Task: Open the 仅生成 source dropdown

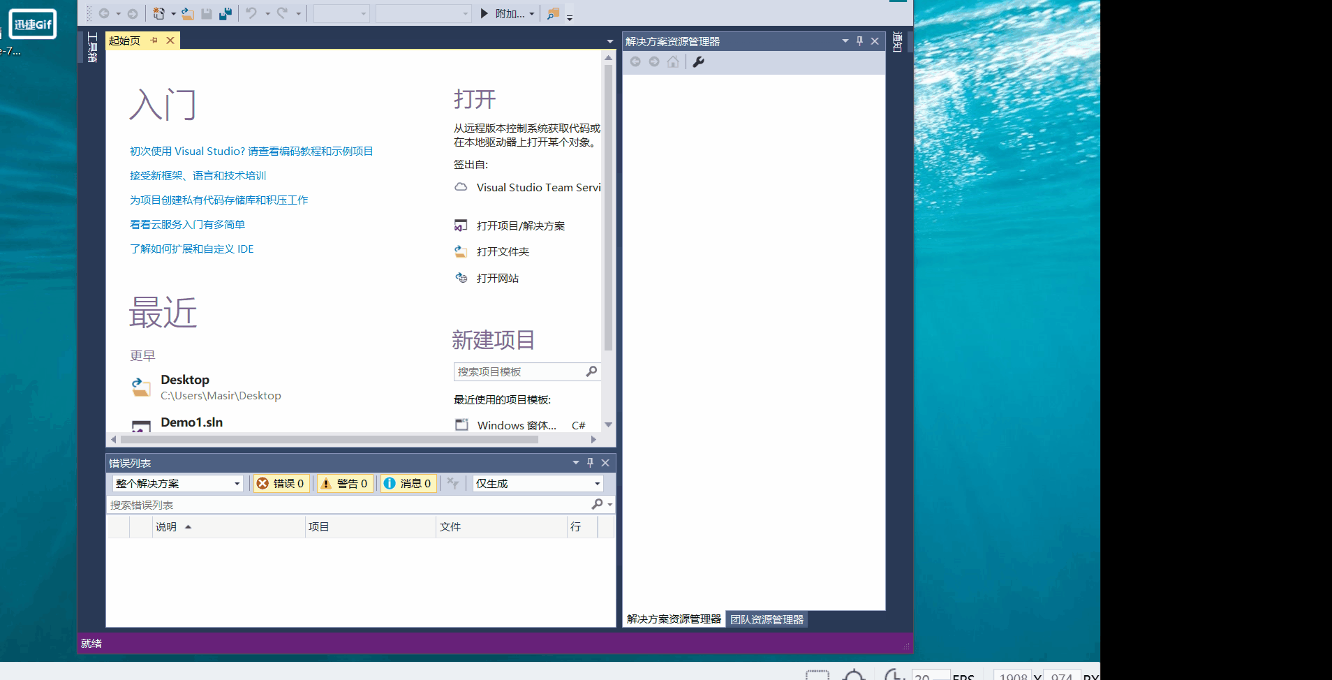Action: point(538,483)
